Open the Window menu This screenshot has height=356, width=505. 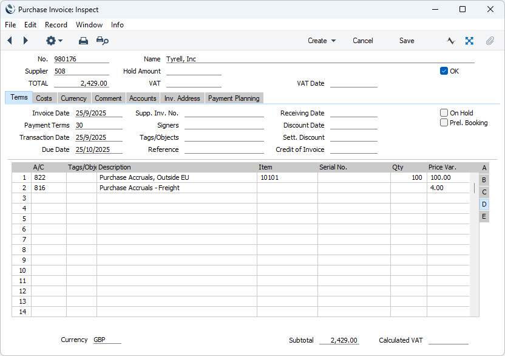point(89,25)
